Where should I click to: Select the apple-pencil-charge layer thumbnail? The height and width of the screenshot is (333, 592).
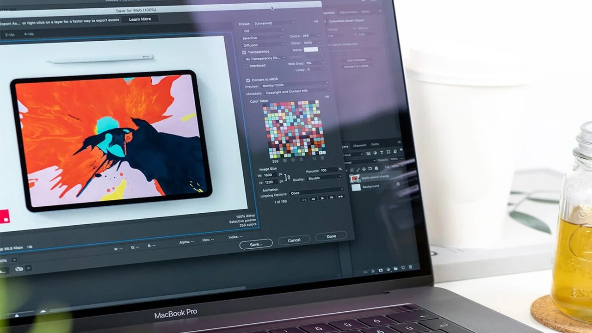(x=355, y=179)
